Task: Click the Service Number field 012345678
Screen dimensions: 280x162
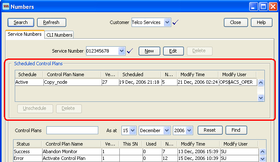Action: pyautogui.click(x=102, y=51)
